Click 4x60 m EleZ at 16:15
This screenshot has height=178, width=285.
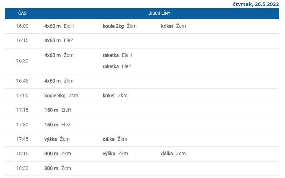(59, 40)
